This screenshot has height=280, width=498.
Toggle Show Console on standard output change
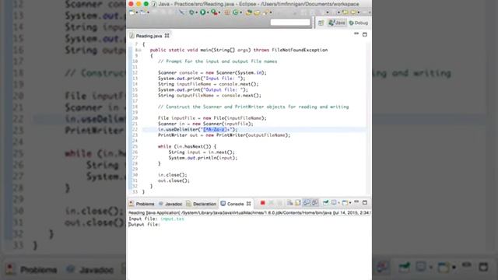coord(307,203)
